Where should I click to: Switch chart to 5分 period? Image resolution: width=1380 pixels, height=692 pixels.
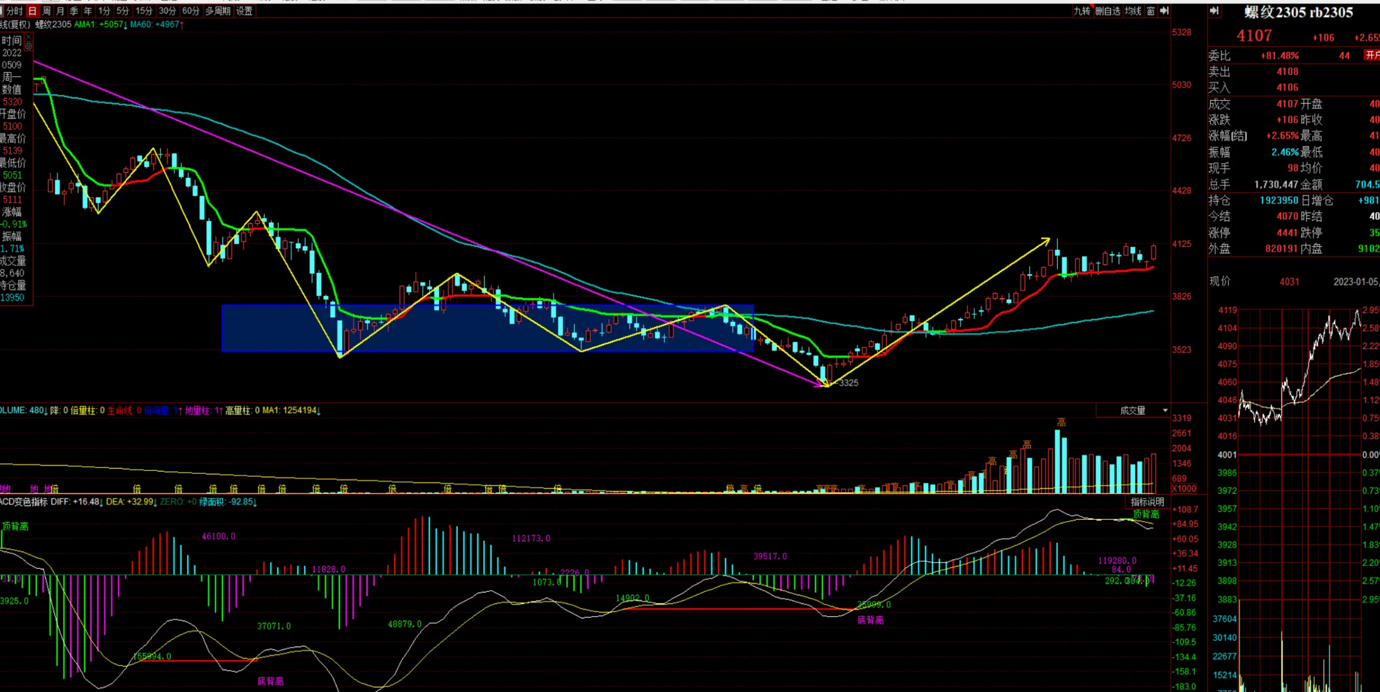(x=122, y=11)
